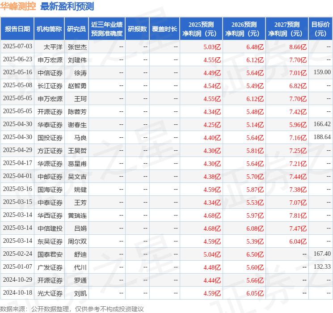The image size is (333, 313).
Task: Select the 中邮证券 institution cell
Action: pos(50,177)
